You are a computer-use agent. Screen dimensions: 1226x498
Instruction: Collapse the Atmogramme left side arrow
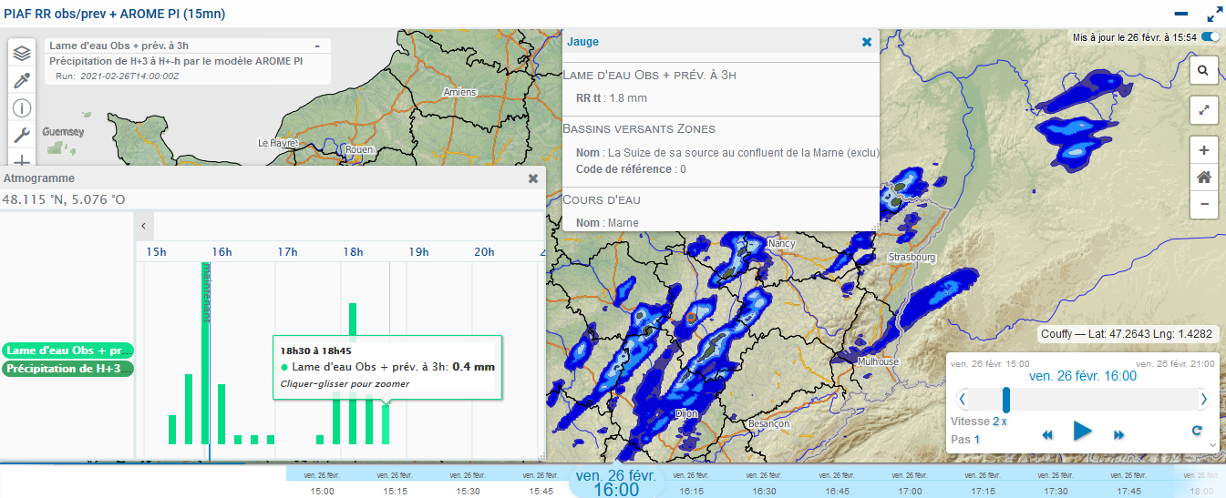tap(144, 225)
